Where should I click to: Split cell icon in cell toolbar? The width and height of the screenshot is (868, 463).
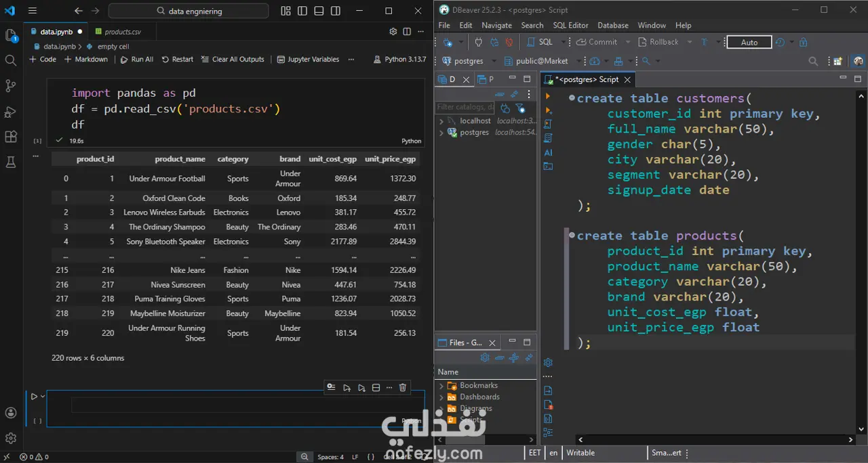pyautogui.click(x=376, y=388)
